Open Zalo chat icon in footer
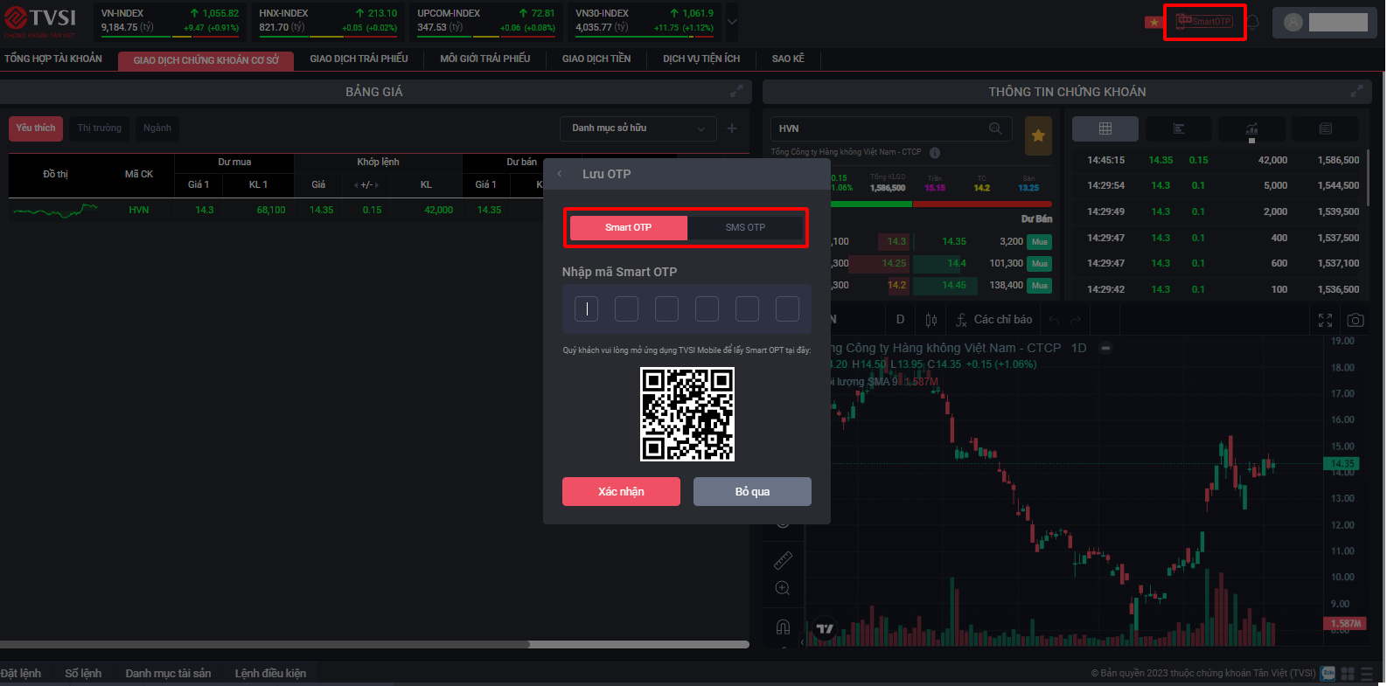Screen dimensions: 1387x686 [1328, 673]
